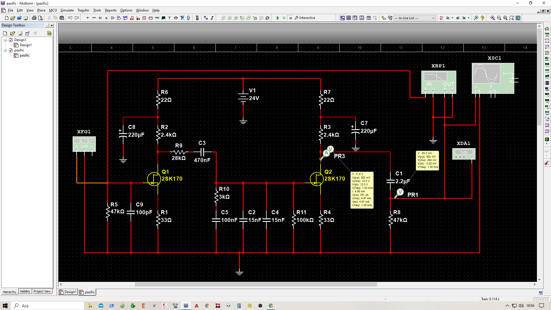Click the yellow Help question mark icon
551x310 pixels.
(x=482, y=18)
